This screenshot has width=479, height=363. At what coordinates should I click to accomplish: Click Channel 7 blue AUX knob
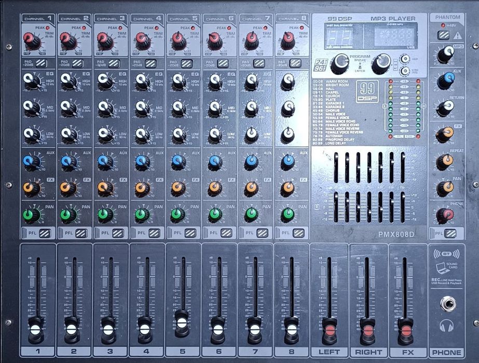click(x=251, y=163)
